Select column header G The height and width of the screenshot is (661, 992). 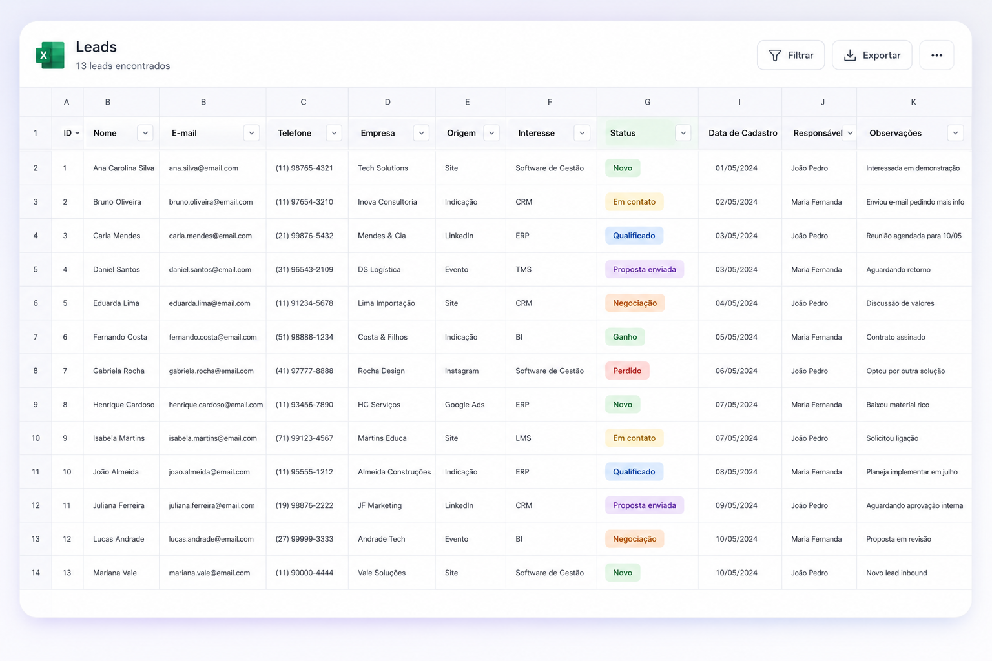point(647,102)
